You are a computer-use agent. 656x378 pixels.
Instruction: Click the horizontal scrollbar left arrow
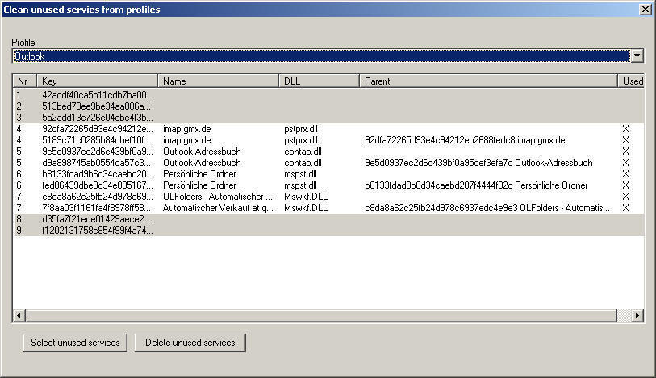[19, 316]
